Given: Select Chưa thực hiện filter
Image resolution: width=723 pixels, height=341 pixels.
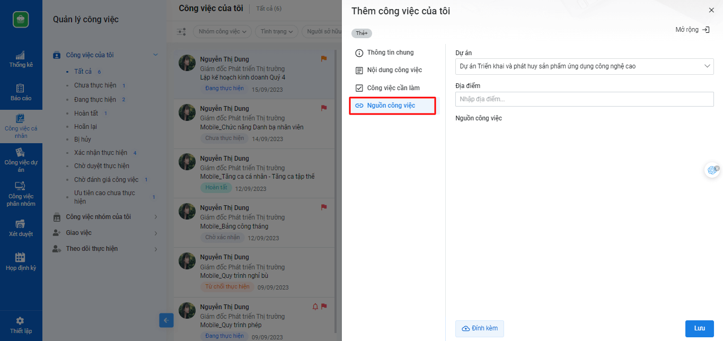Looking at the screenshot, I should (x=95, y=85).
